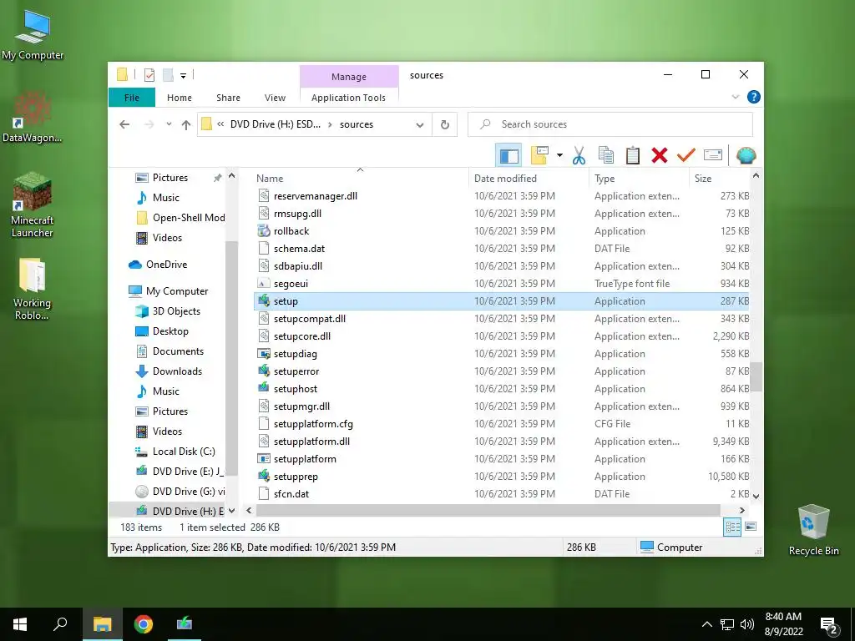855x641 pixels.
Task: Click the horizontal scrollbar of file list
Action: 488,511
